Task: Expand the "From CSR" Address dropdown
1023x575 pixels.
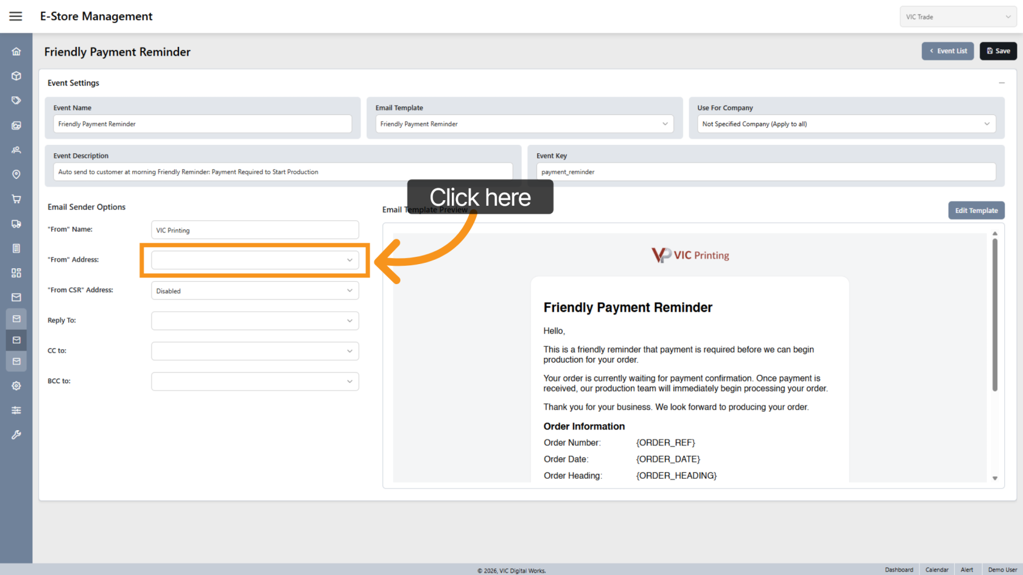Action: point(255,291)
